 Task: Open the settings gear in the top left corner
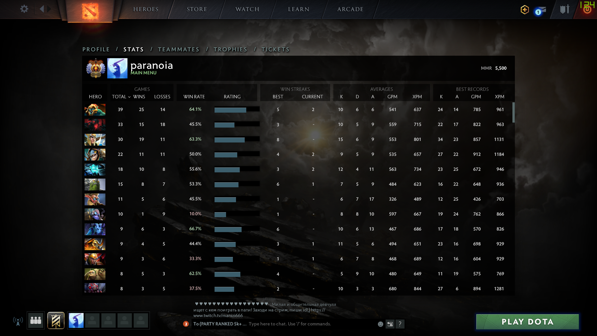coord(24,9)
